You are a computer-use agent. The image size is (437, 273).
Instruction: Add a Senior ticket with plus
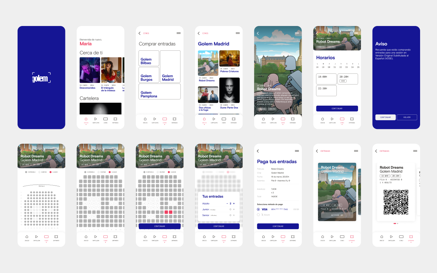click(234, 215)
